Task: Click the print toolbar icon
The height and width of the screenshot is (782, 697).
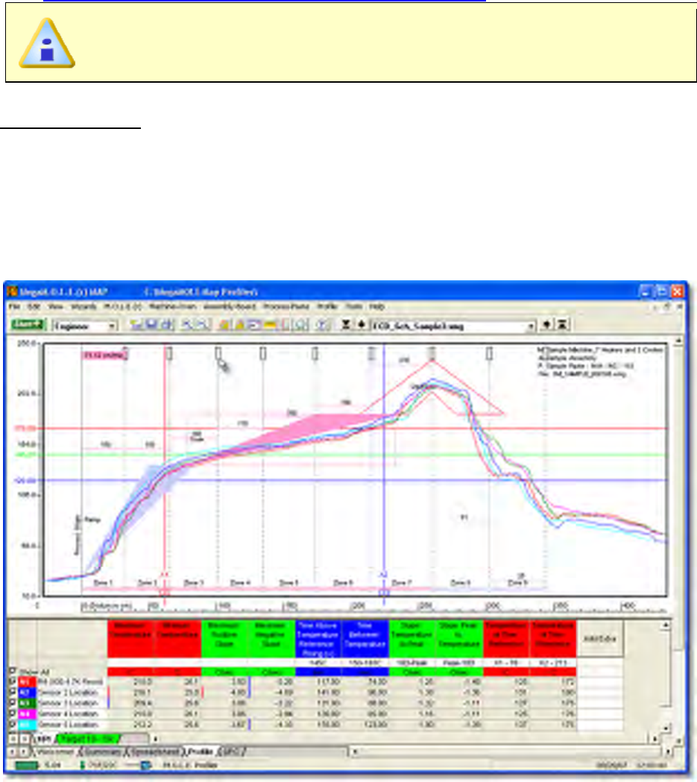Action: point(166,325)
